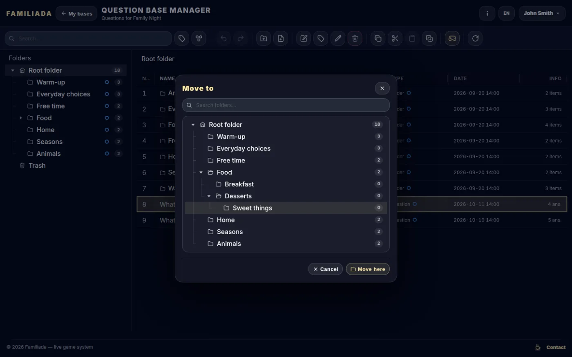The width and height of the screenshot is (572, 357).
Task: Click the Search folders input field
Action: coord(286,105)
